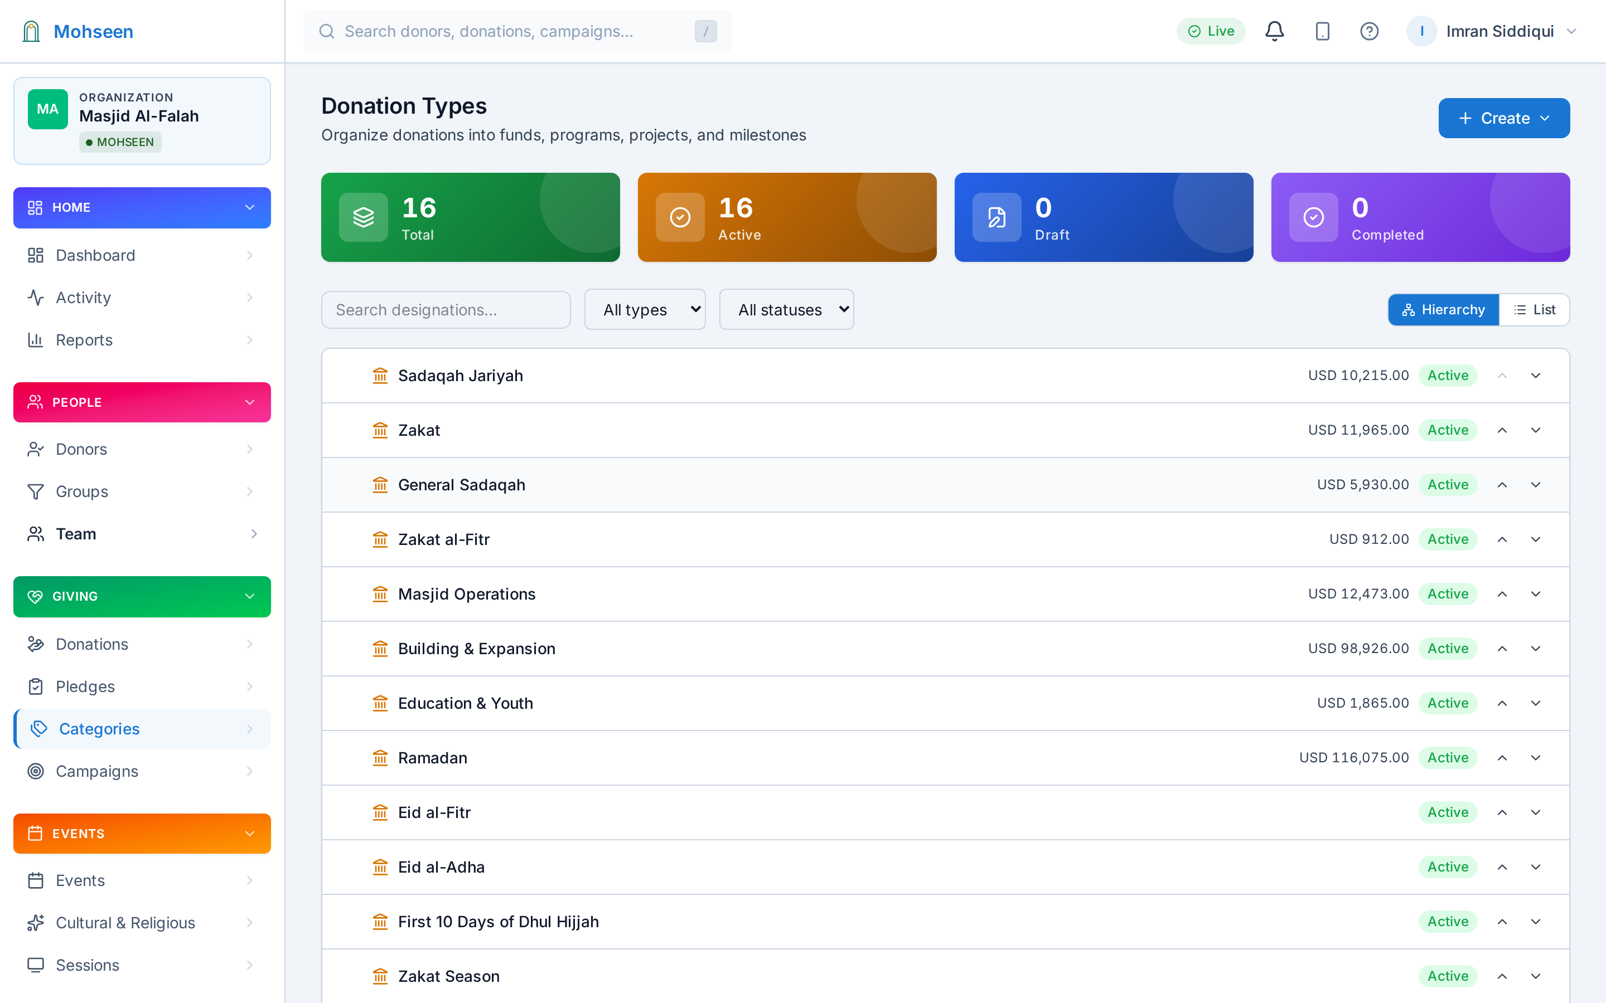1606x1003 pixels.
Task: Open Team in the sidebar
Action: [x=142, y=534]
